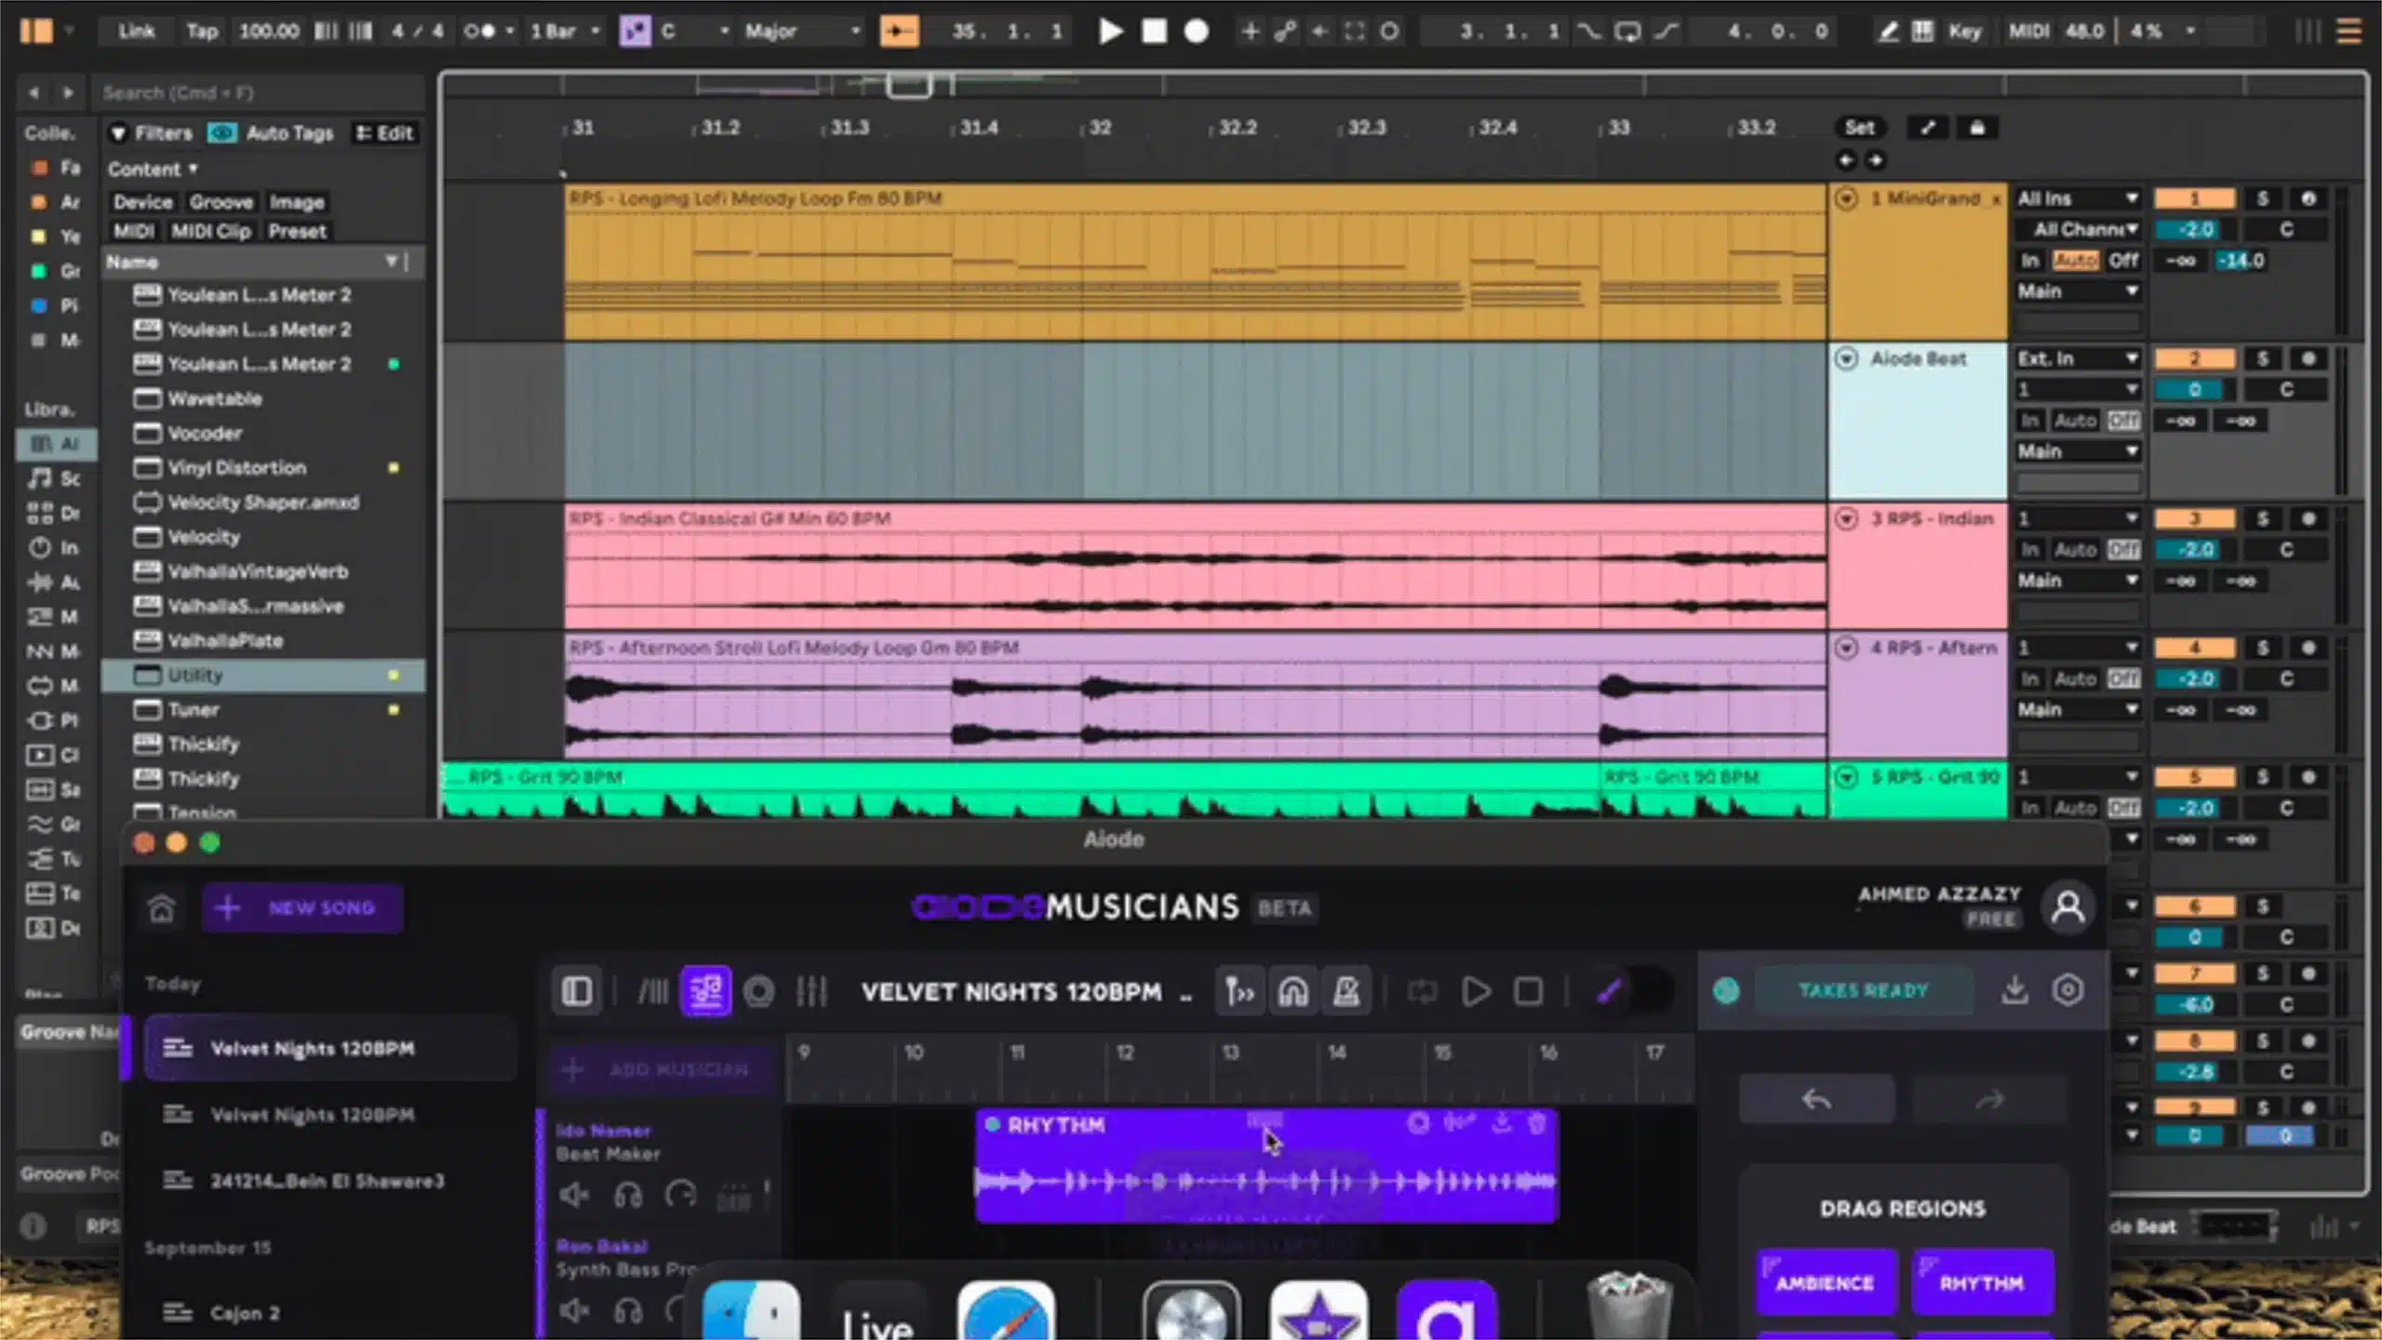Open Key mapping mode
Viewport: 2382px width, 1340px height.
tap(1965, 31)
